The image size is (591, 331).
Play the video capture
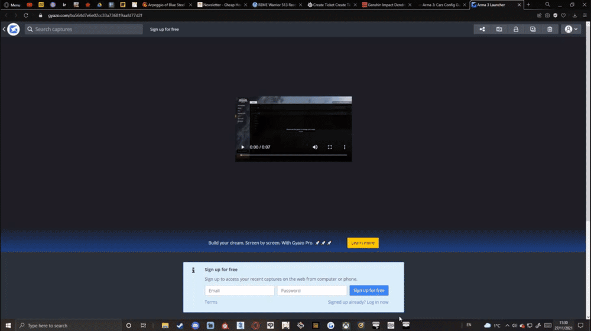pos(243,147)
